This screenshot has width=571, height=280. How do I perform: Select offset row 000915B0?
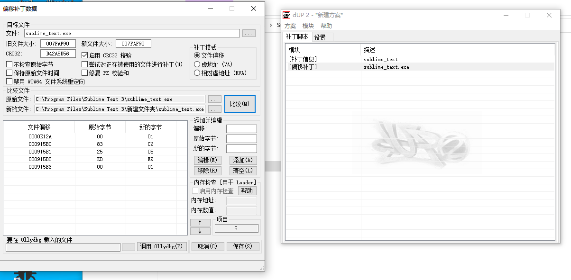(x=95, y=144)
